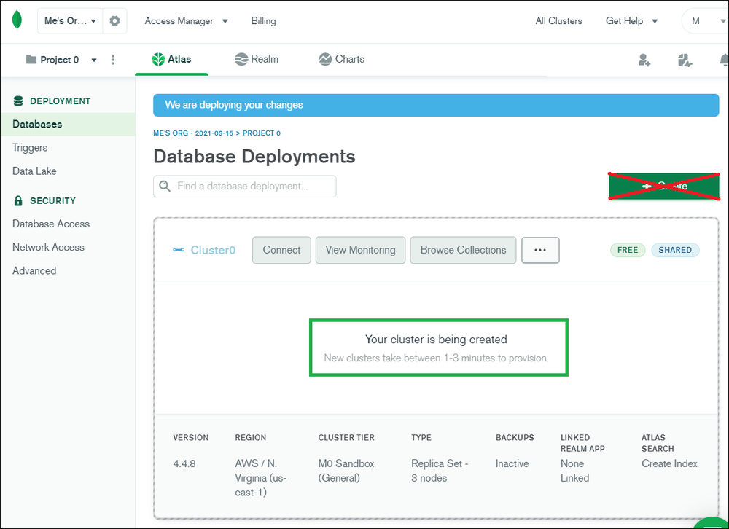Click the invite user icon
Viewport: 729px width, 529px height.
[644, 60]
